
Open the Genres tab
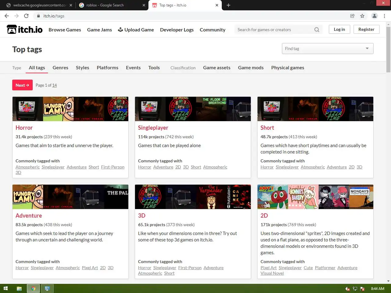(x=60, y=68)
